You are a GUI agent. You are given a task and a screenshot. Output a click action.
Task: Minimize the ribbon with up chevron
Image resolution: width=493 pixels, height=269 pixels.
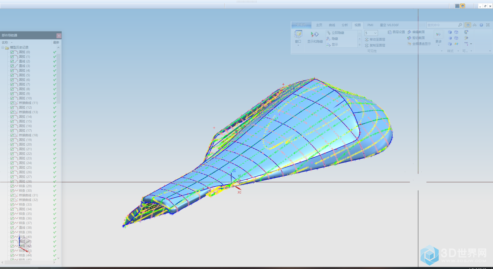coord(475,25)
